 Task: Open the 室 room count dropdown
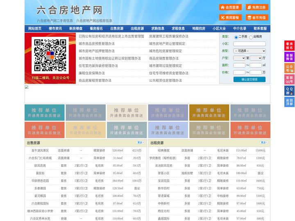click(239, 58)
